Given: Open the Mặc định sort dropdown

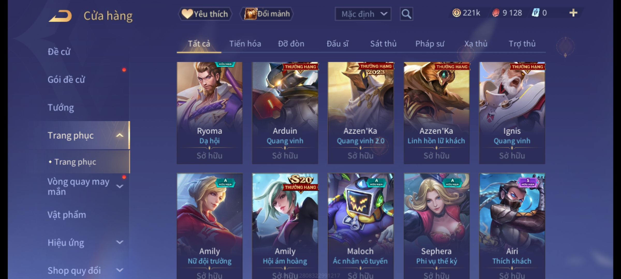Looking at the screenshot, I should (363, 14).
